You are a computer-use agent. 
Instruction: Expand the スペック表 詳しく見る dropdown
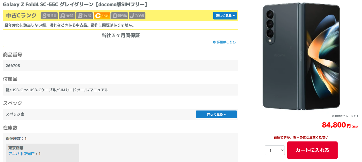click(216, 114)
